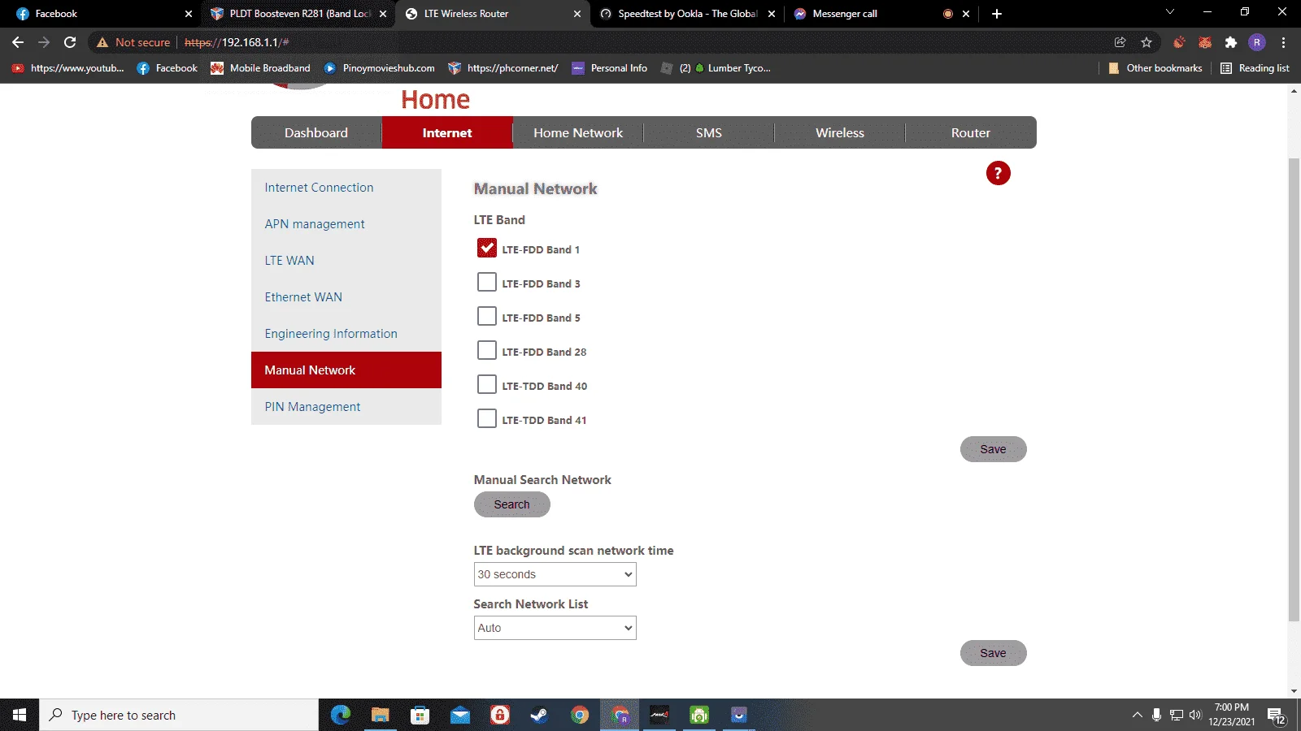Switch to the Dashboard tab

pos(316,132)
